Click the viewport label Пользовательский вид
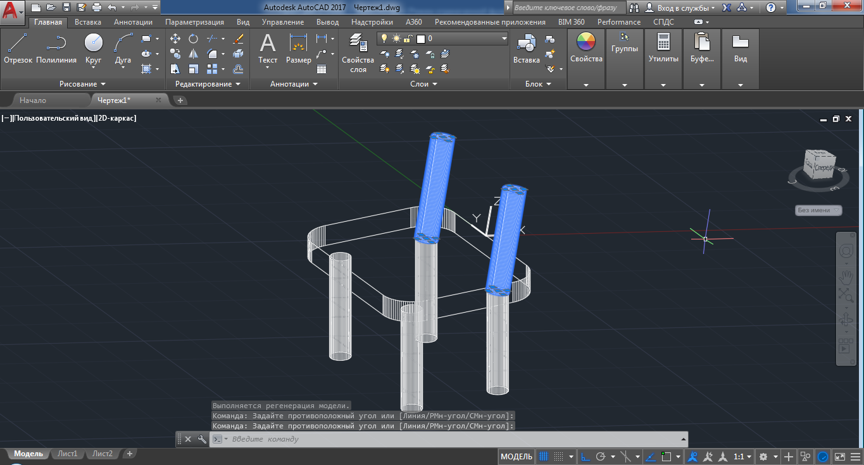This screenshot has height=465, width=864. coord(53,118)
